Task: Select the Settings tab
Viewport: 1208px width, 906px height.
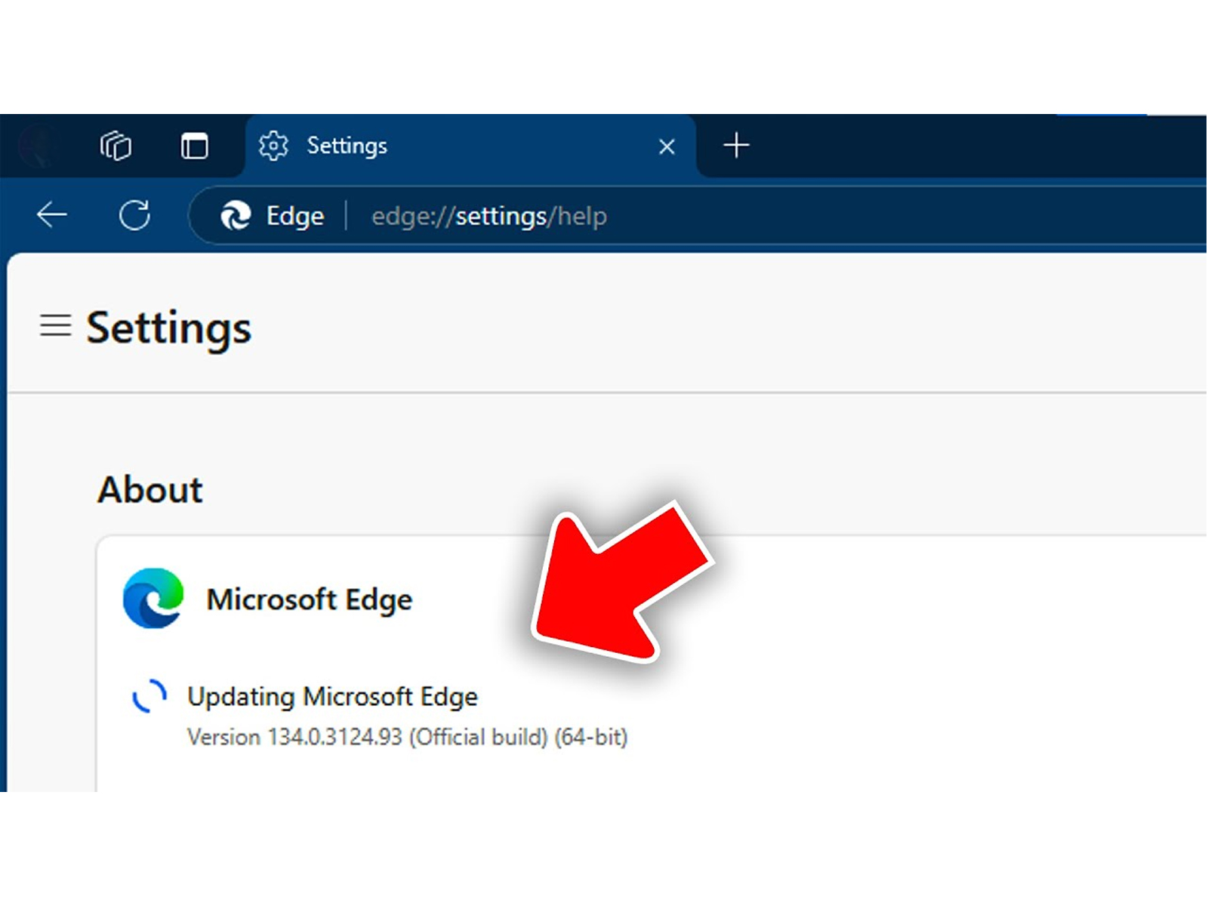Action: [x=470, y=146]
